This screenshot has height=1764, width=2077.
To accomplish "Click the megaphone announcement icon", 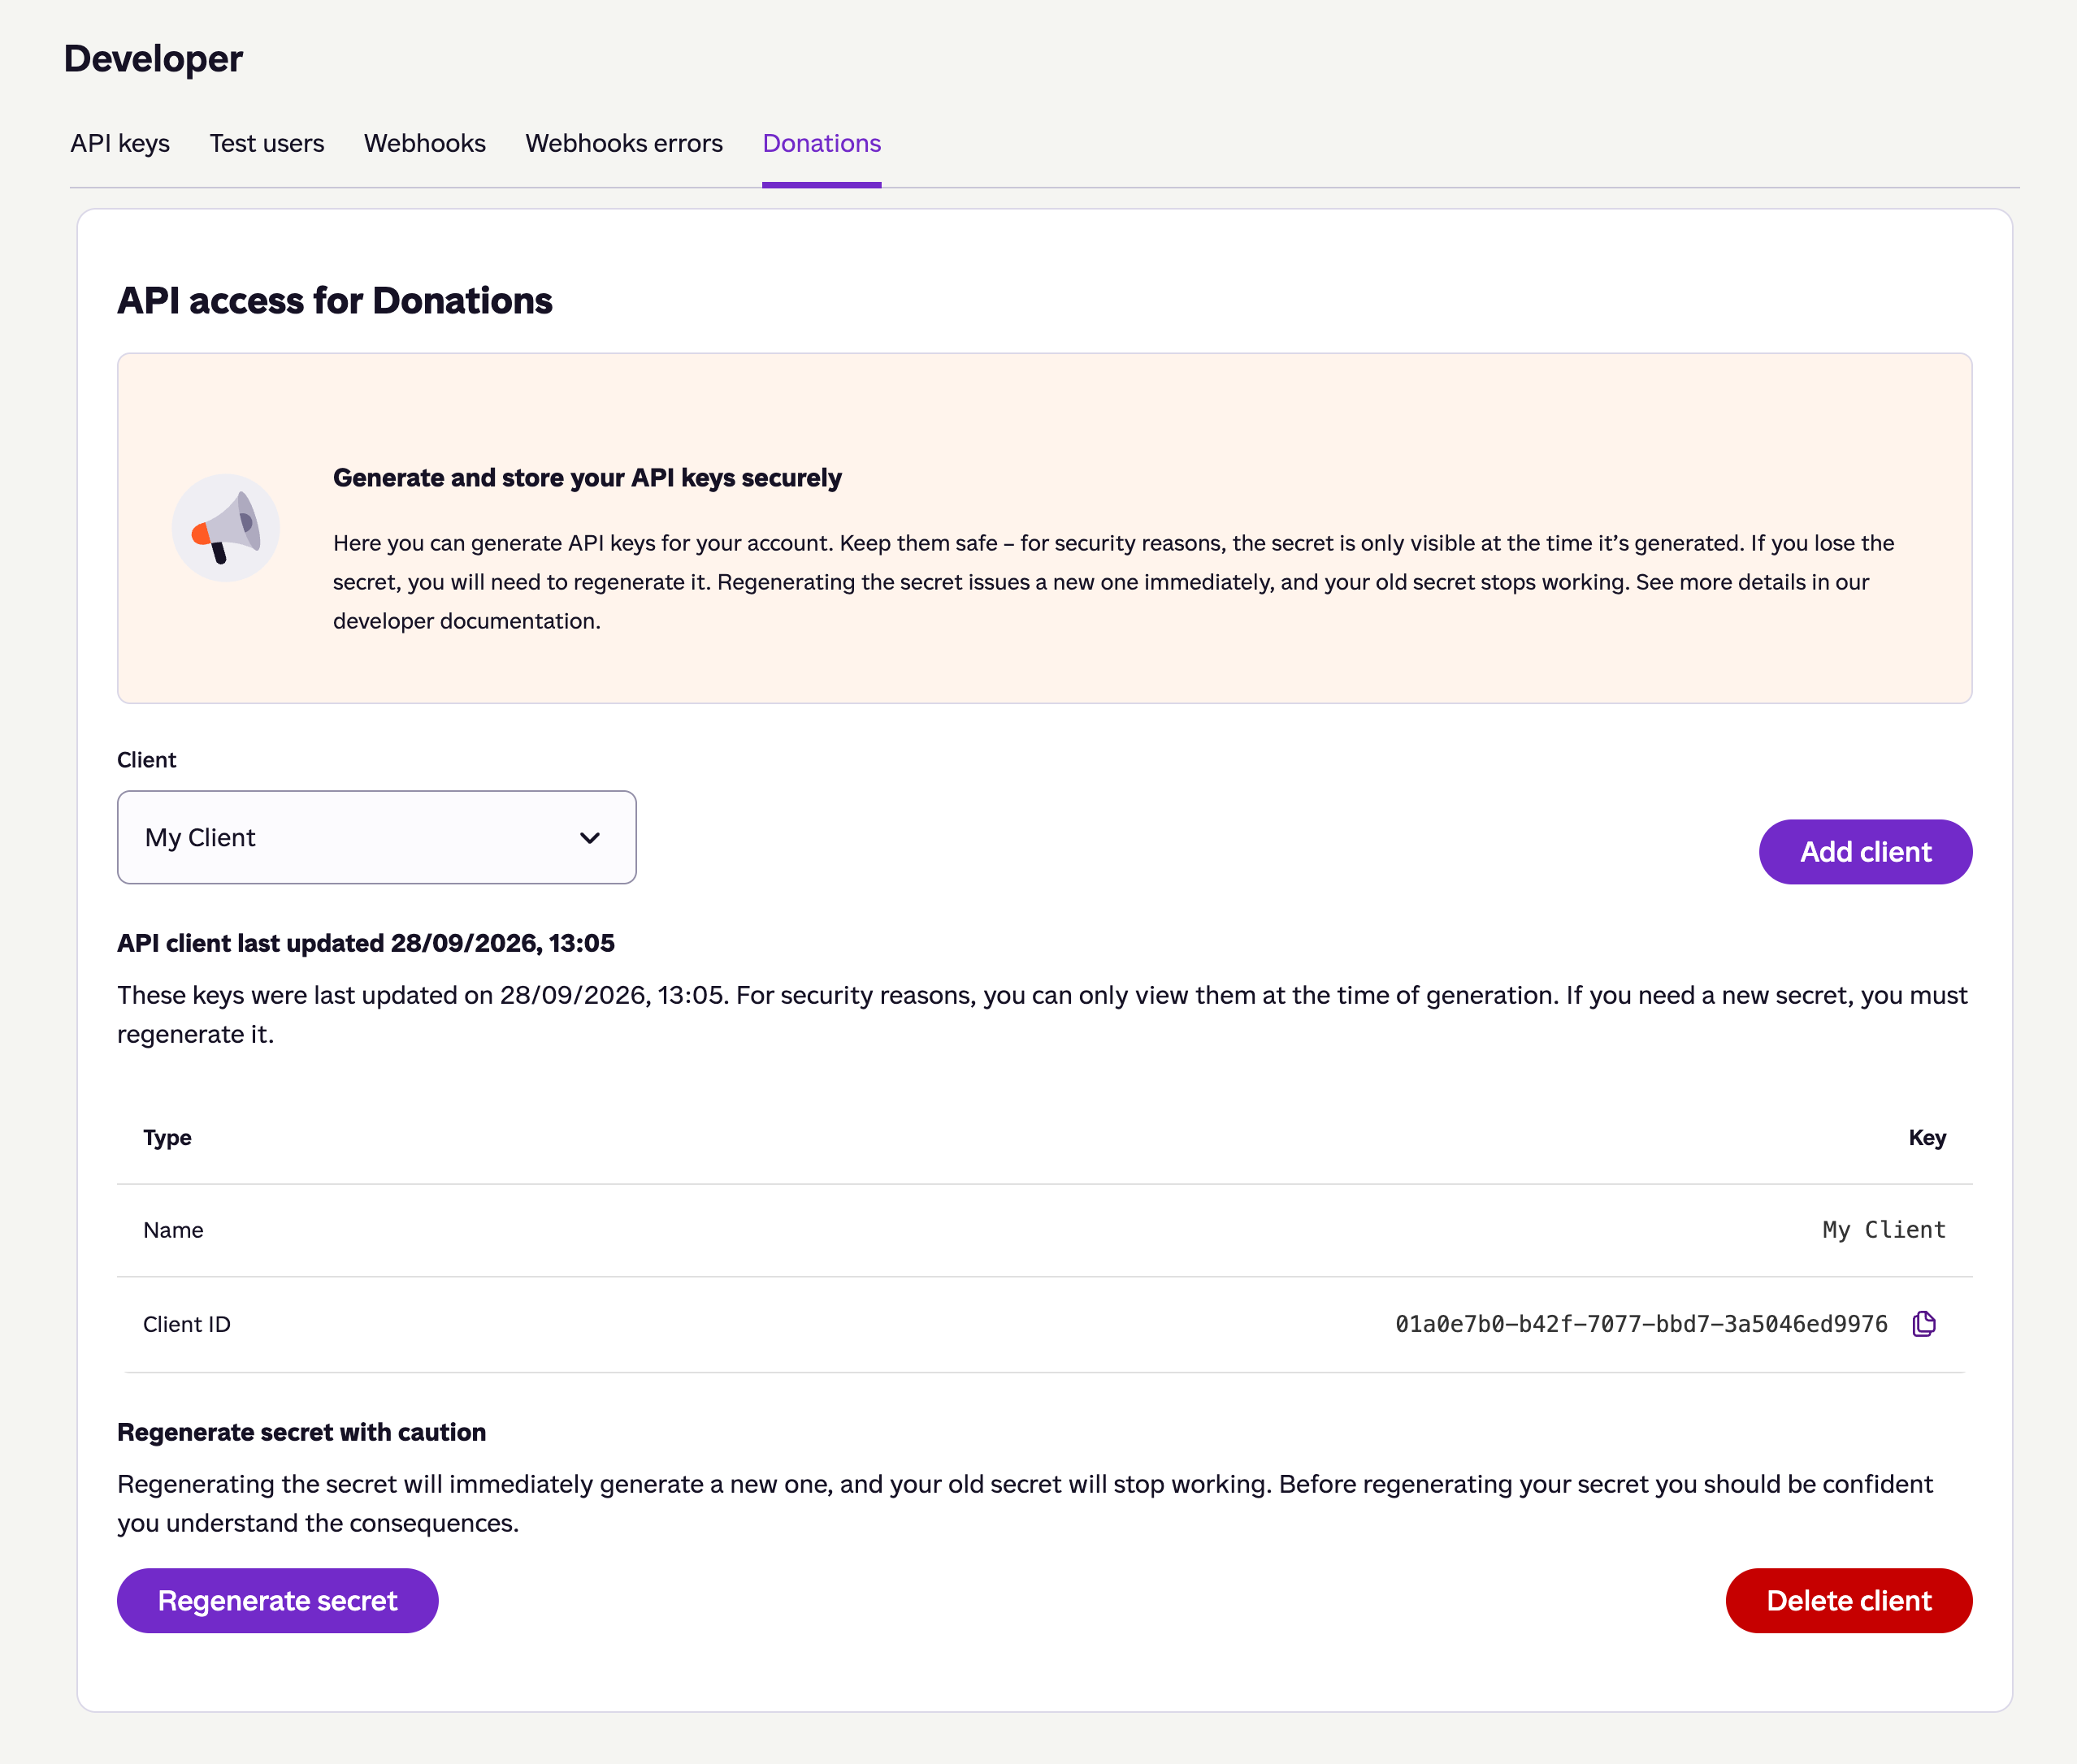I will pyautogui.click(x=226, y=528).
